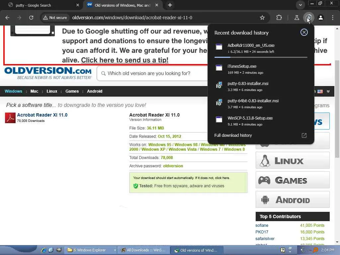Open the profile avatar icon

(321, 18)
